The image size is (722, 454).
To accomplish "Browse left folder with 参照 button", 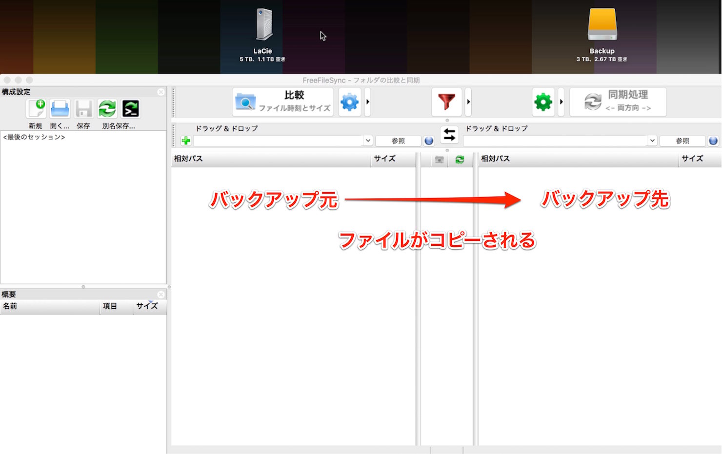I will click(x=398, y=141).
